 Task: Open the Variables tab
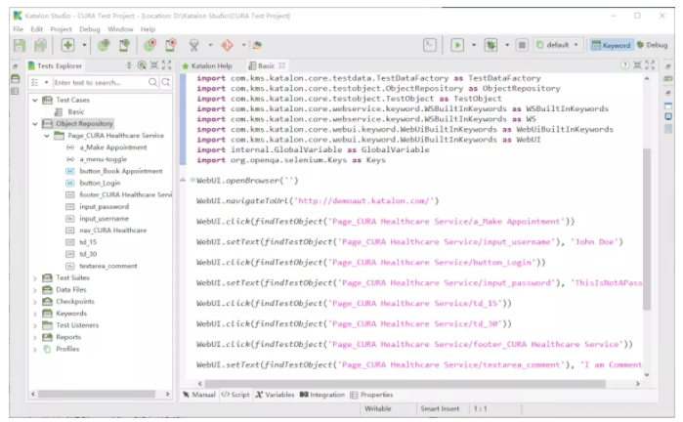(x=275, y=395)
